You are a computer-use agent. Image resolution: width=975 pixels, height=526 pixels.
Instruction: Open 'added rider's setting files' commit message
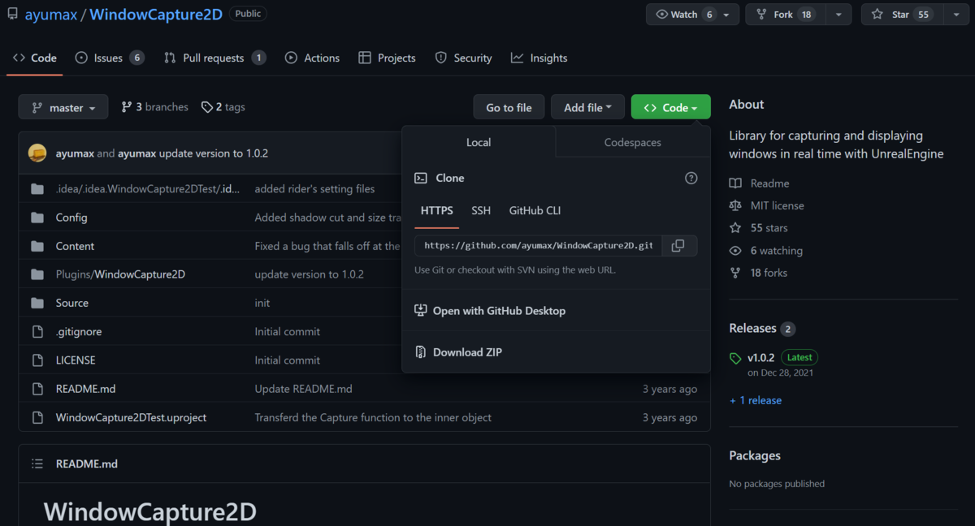tap(314, 189)
